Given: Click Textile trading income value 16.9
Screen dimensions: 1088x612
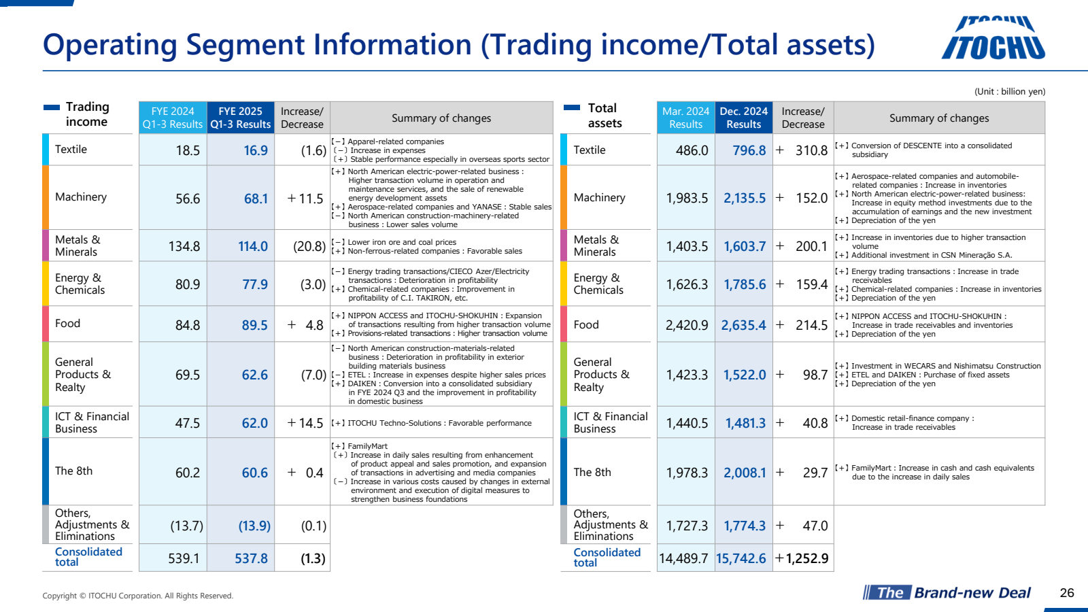Looking at the screenshot, I should [x=256, y=150].
